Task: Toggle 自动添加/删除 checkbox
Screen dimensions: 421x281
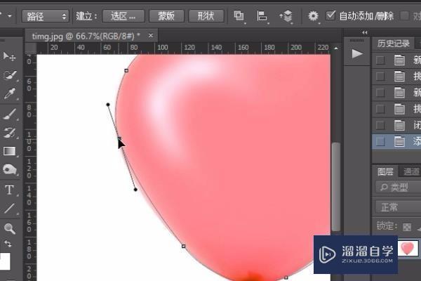Action: pyautogui.click(x=330, y=15)
